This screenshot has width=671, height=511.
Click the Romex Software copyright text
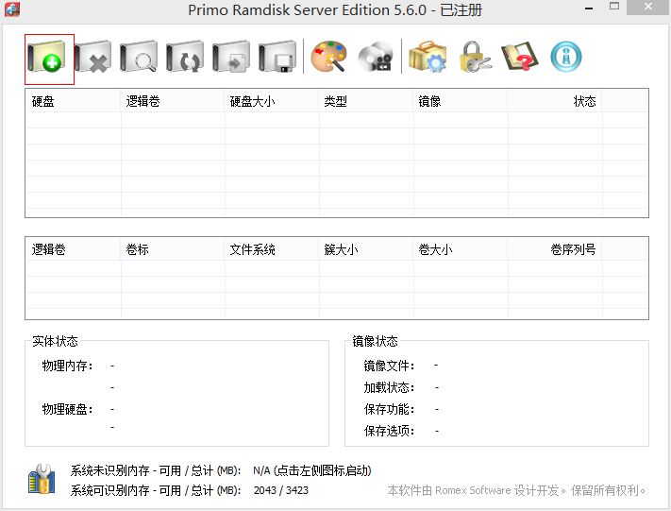pos(516,490)
